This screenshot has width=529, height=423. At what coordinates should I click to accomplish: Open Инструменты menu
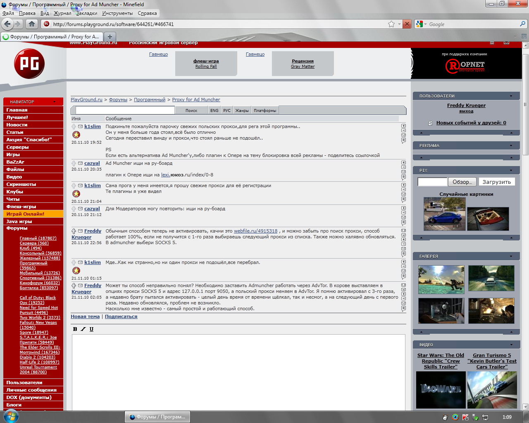118,13
